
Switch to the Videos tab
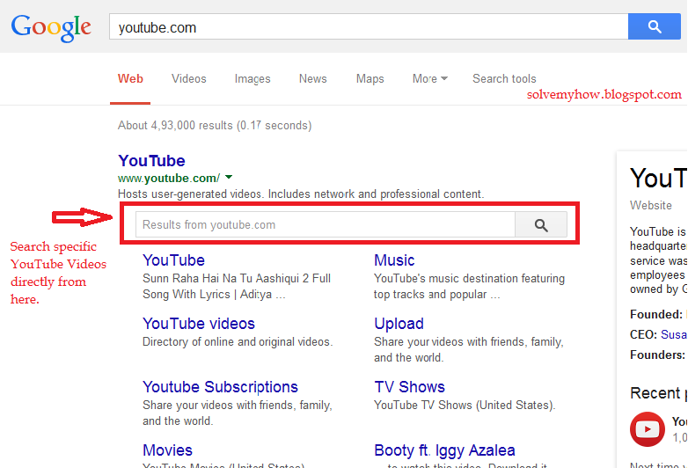click(x=188, y=78)
